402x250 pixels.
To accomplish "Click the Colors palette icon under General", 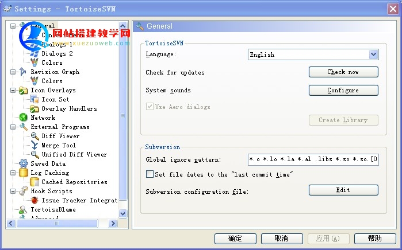I will coord(35,62).
